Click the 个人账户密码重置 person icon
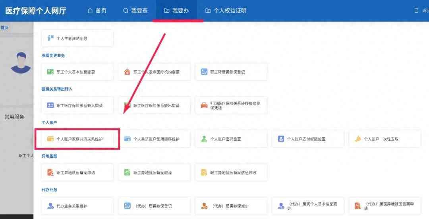 tap(204, 139)
